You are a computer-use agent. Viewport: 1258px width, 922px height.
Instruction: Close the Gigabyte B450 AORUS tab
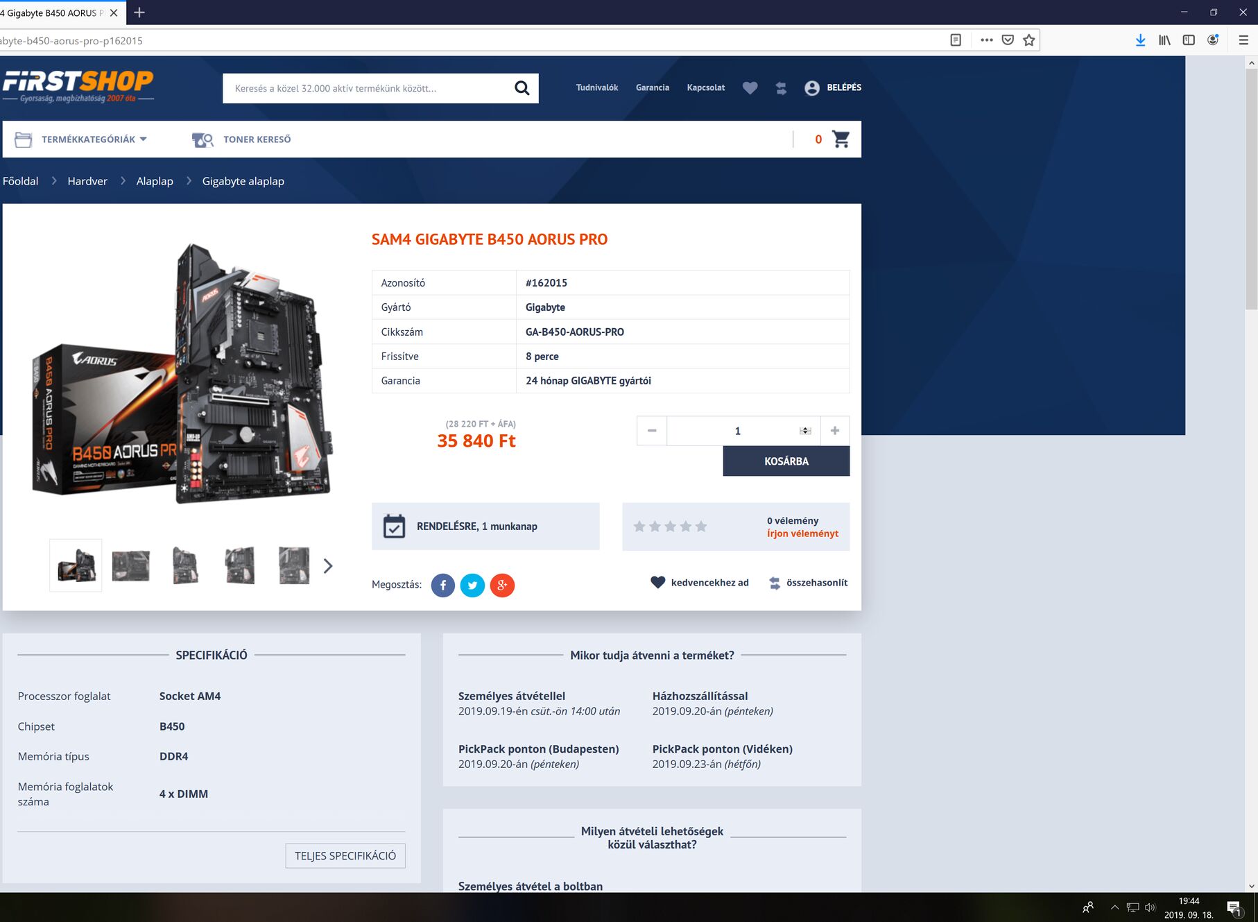point(114,12)
